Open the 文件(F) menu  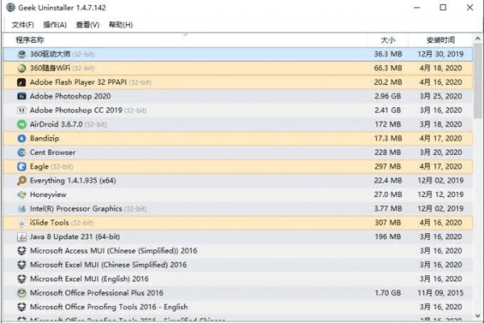[x=23, y=24]
